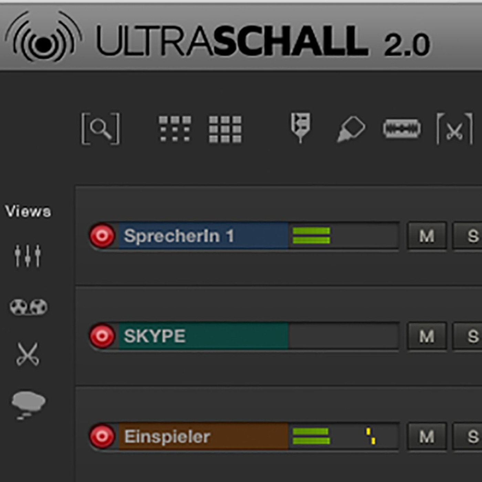Viewport: 482px width, 482px height.
Task: Open the scissors editing view
Action: click(x=28, y=354)
